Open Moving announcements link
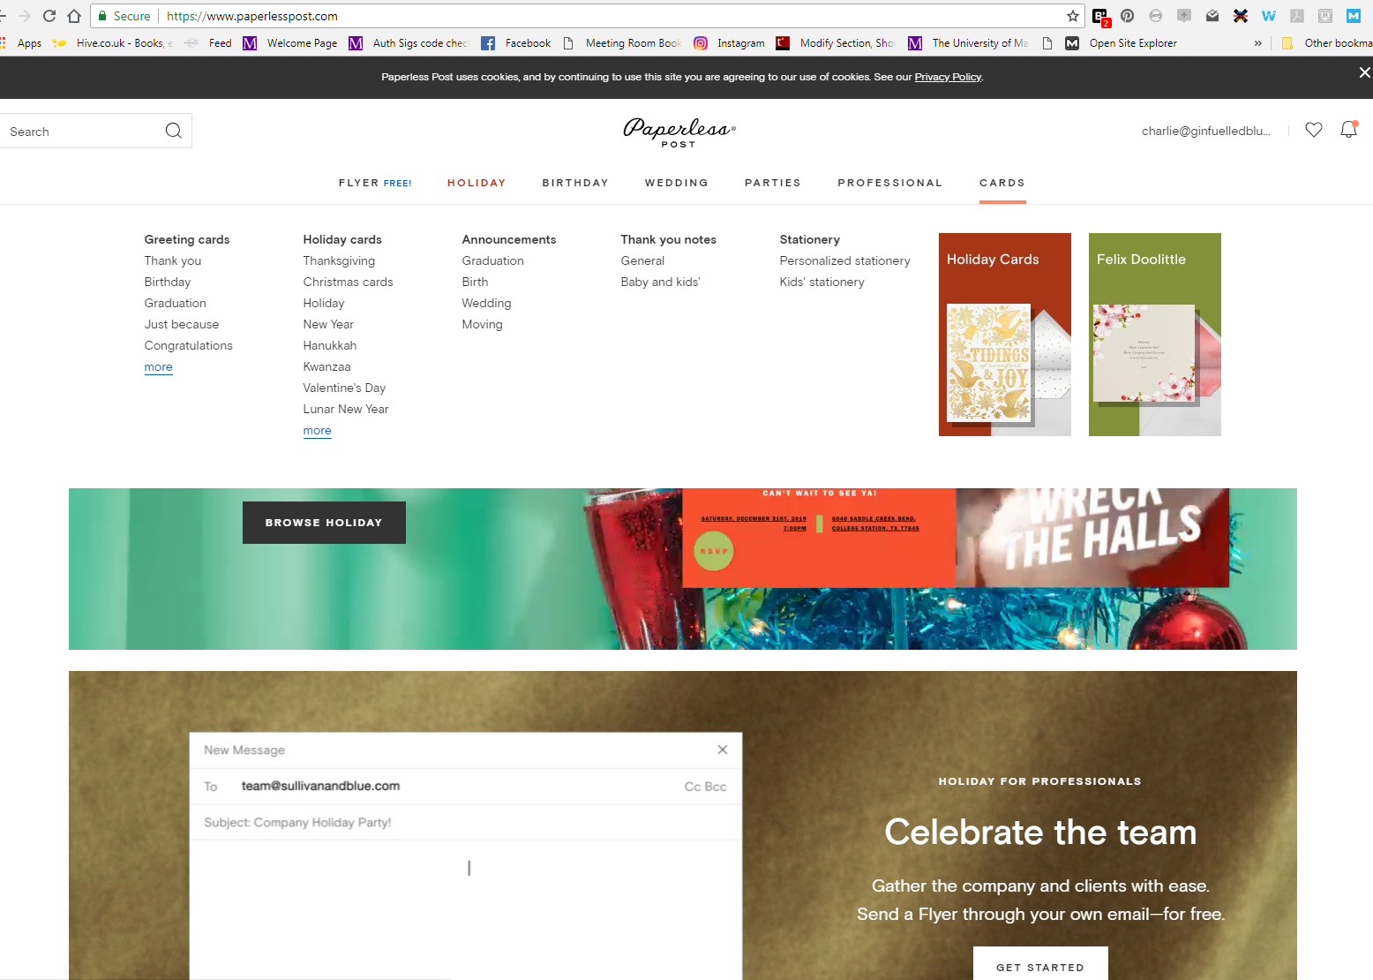1373x980 pixels. [x=482, y=324]
